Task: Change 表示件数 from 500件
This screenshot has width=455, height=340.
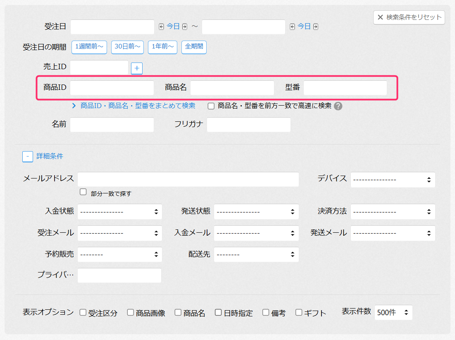Action: point(393,313)
